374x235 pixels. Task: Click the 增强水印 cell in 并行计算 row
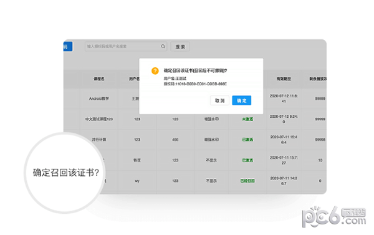pos(211,140)
